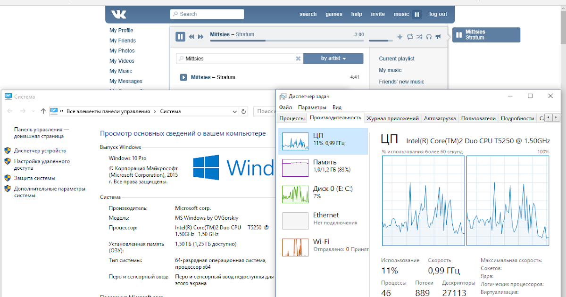Open 'Защита системы' link
This screenshot has width=566, height=297.
[34, 178]
